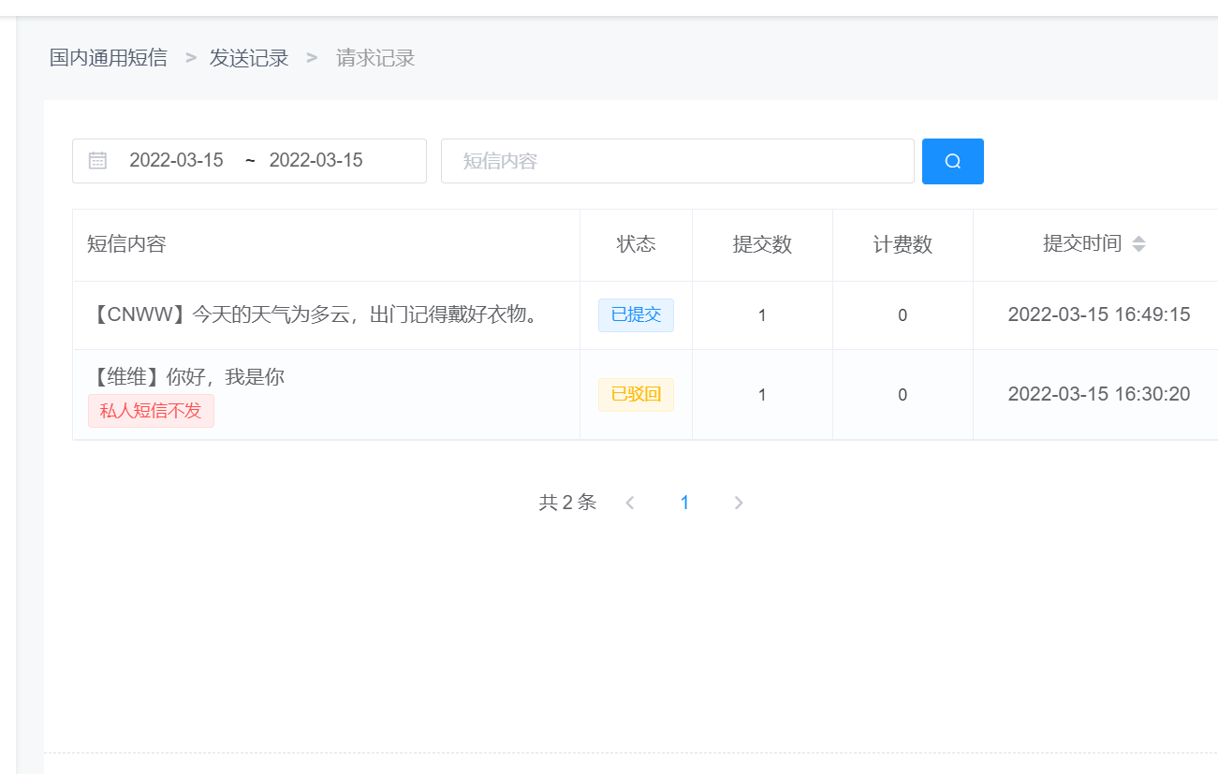Image resolution: width=1218 pixels, height=774 pixels.
Task: Click the 已驳回 status tag
Action: coord(636,394)
